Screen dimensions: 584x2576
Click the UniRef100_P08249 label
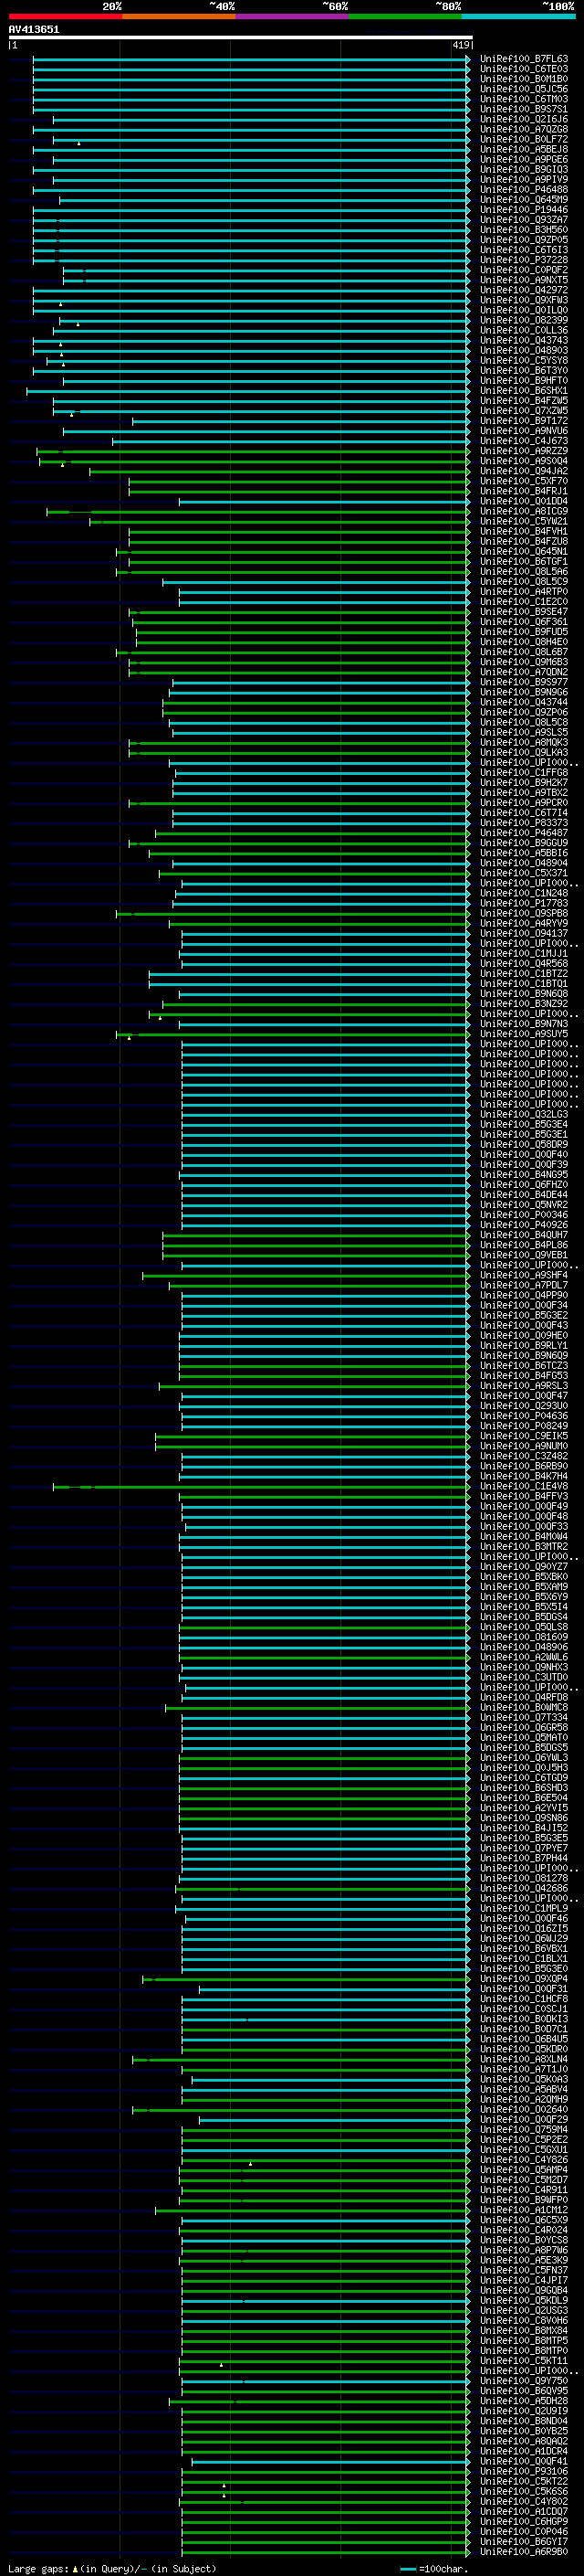(524, 1426)
